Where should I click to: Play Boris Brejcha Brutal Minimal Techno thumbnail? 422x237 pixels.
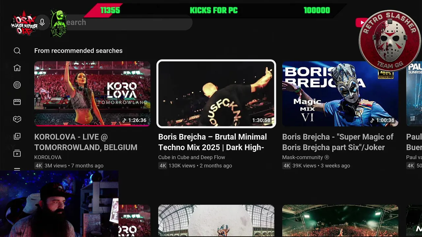(216, 93)
